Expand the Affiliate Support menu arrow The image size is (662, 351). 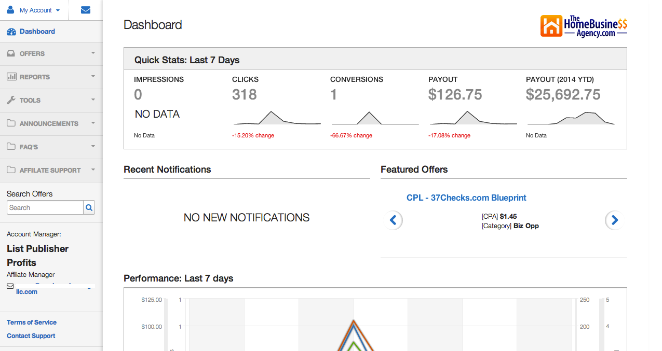coord(93,170)
